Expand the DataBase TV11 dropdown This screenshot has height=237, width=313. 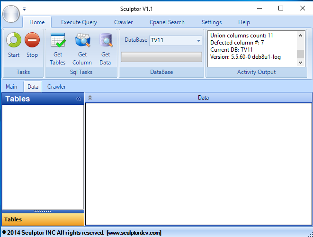(x=199, y=41)
